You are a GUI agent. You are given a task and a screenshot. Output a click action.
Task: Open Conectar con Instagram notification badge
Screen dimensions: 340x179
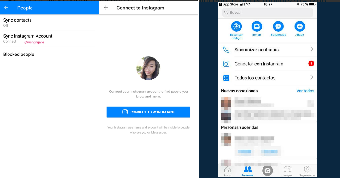pos(311,64)
